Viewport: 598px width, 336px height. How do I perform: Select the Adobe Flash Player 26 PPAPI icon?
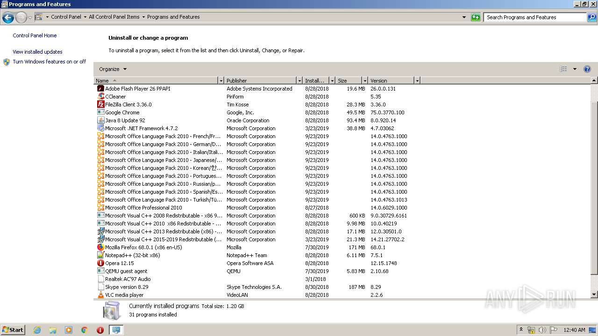[x=100, y=89]
